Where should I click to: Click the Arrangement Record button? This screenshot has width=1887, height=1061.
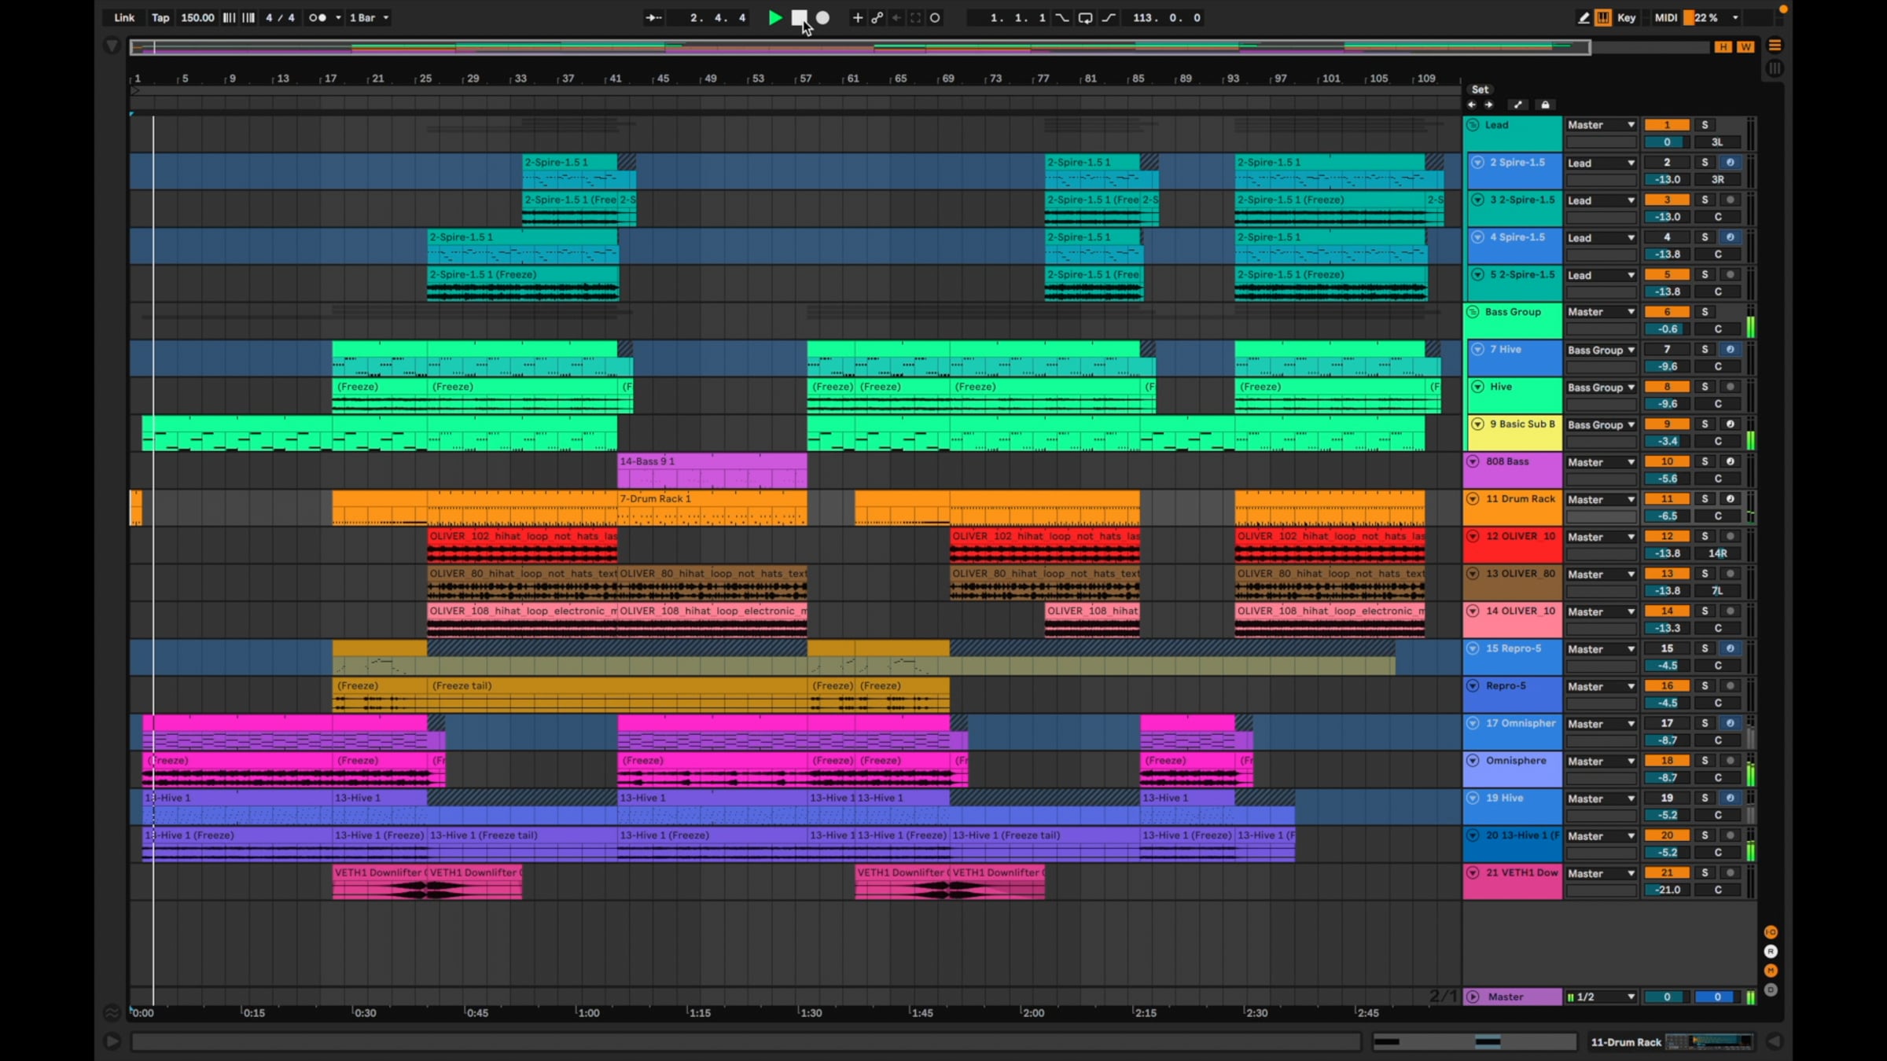[x=822, y=17]
